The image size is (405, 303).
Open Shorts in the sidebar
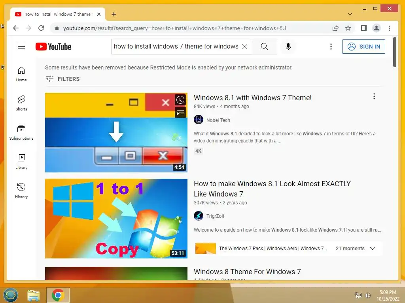coord(21,103)
